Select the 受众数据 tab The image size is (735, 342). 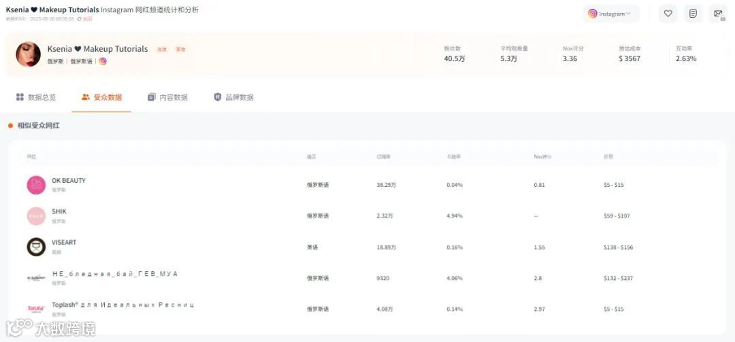click(101, 97)
